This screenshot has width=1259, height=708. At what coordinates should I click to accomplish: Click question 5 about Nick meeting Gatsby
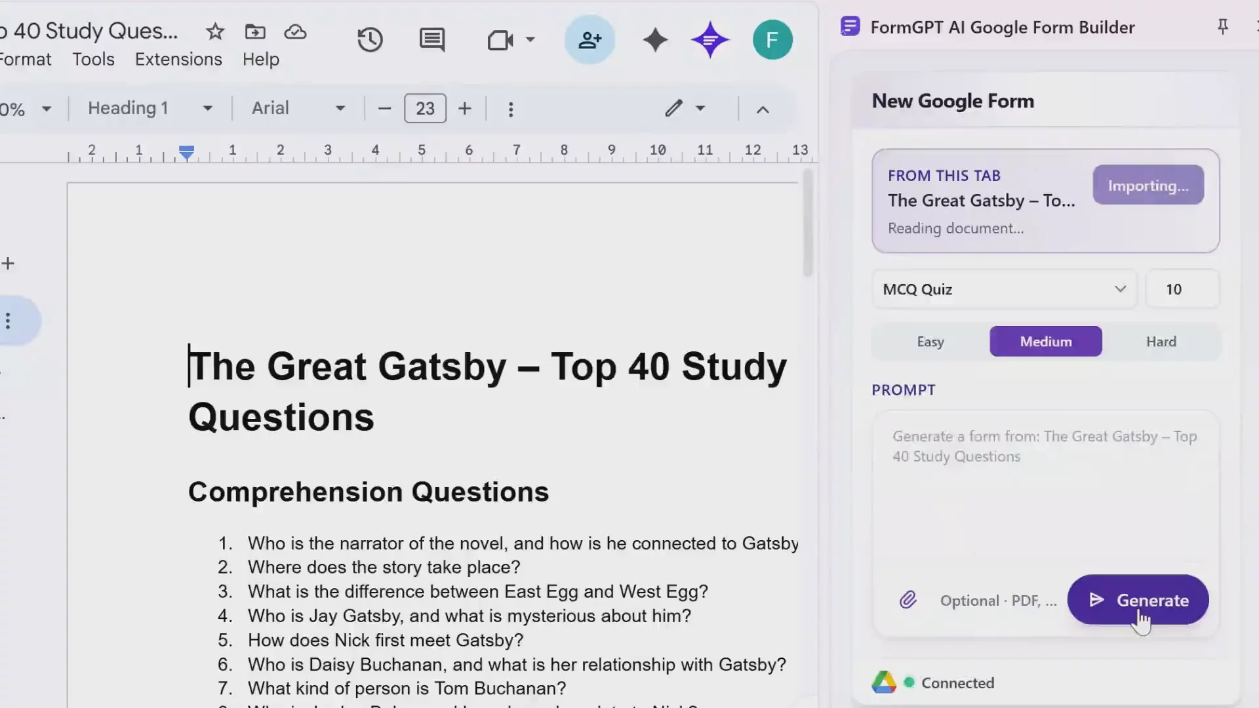(386, 640)
